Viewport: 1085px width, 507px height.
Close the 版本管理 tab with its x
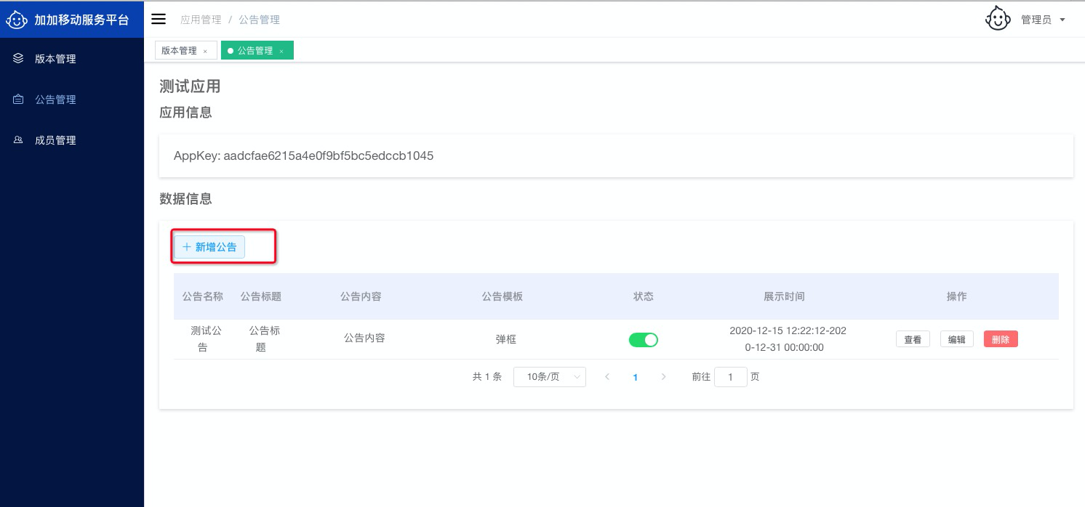[205, 51]
